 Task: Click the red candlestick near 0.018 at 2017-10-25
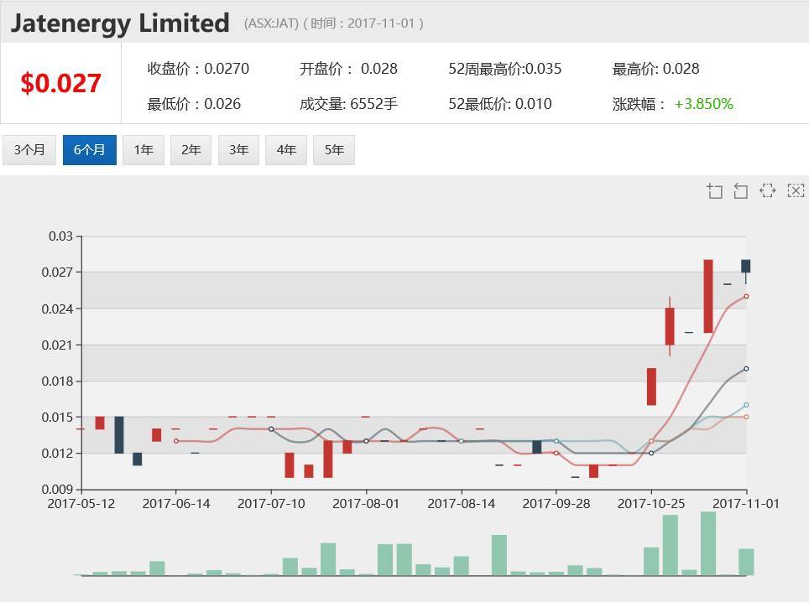[x=651, y=387]
